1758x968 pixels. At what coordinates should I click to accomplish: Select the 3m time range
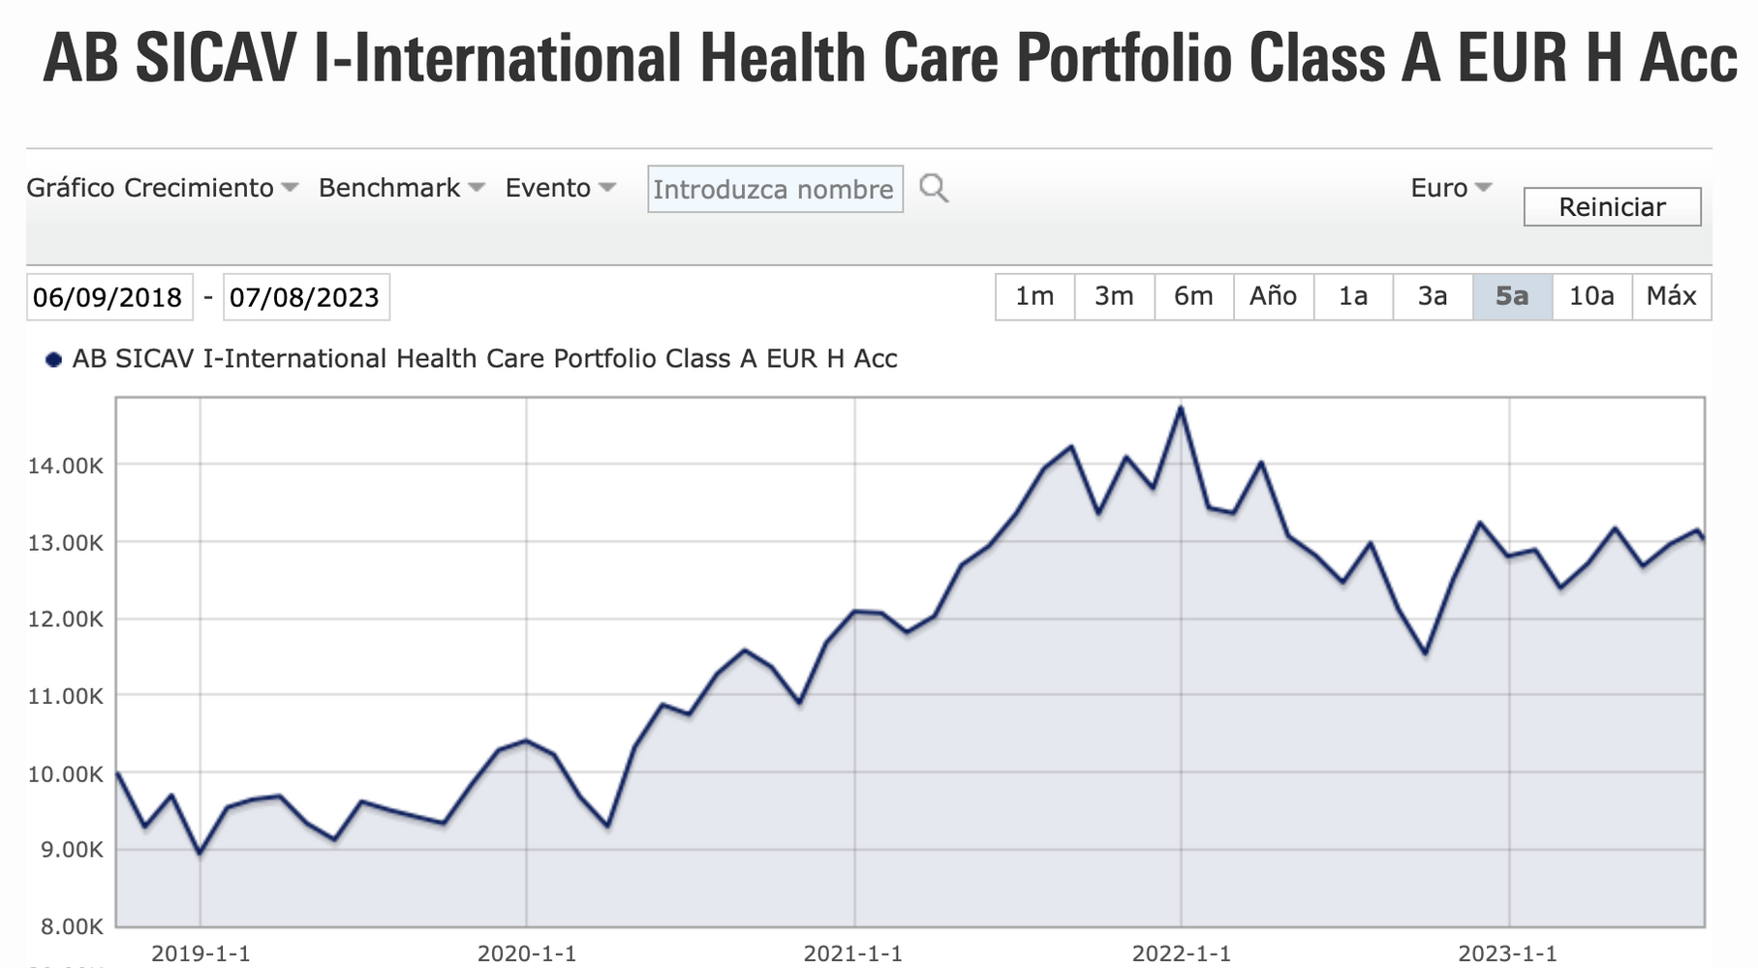1114,296
